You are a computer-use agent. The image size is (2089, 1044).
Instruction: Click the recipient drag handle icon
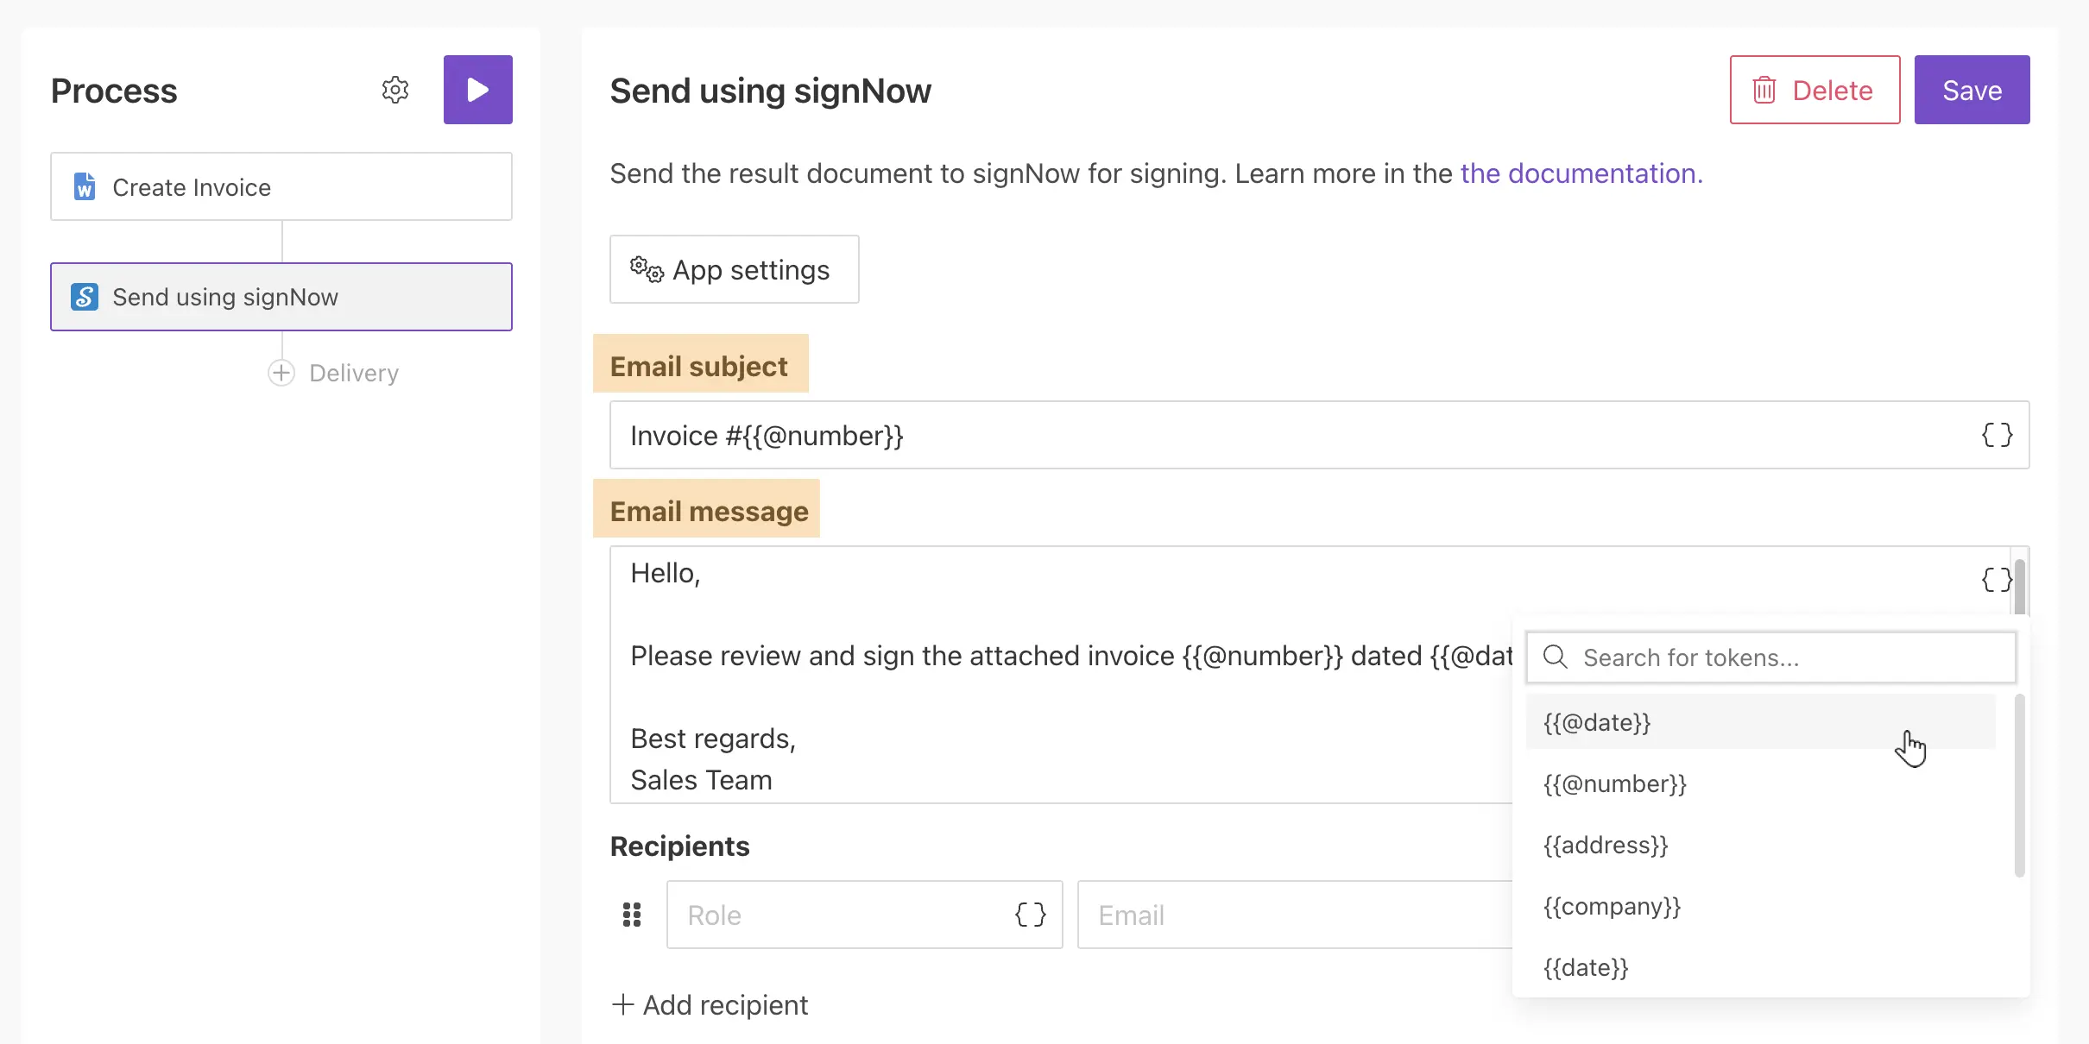pyautogui.click(x=632, y=915)
